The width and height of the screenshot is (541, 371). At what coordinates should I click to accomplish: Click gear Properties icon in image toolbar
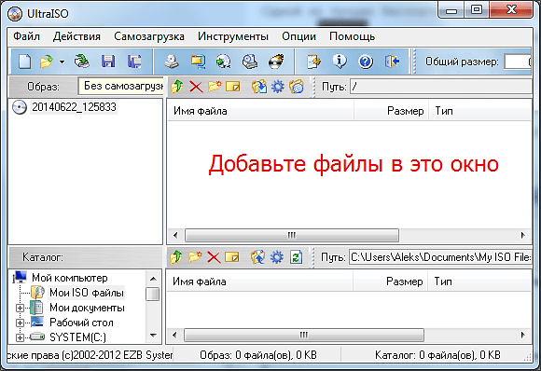tap(278, 87)
